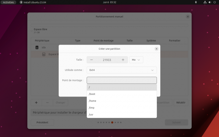Pick /tmp from the mount point suggestions
This screenshot has width=219, height=137.
coord(122,108)
